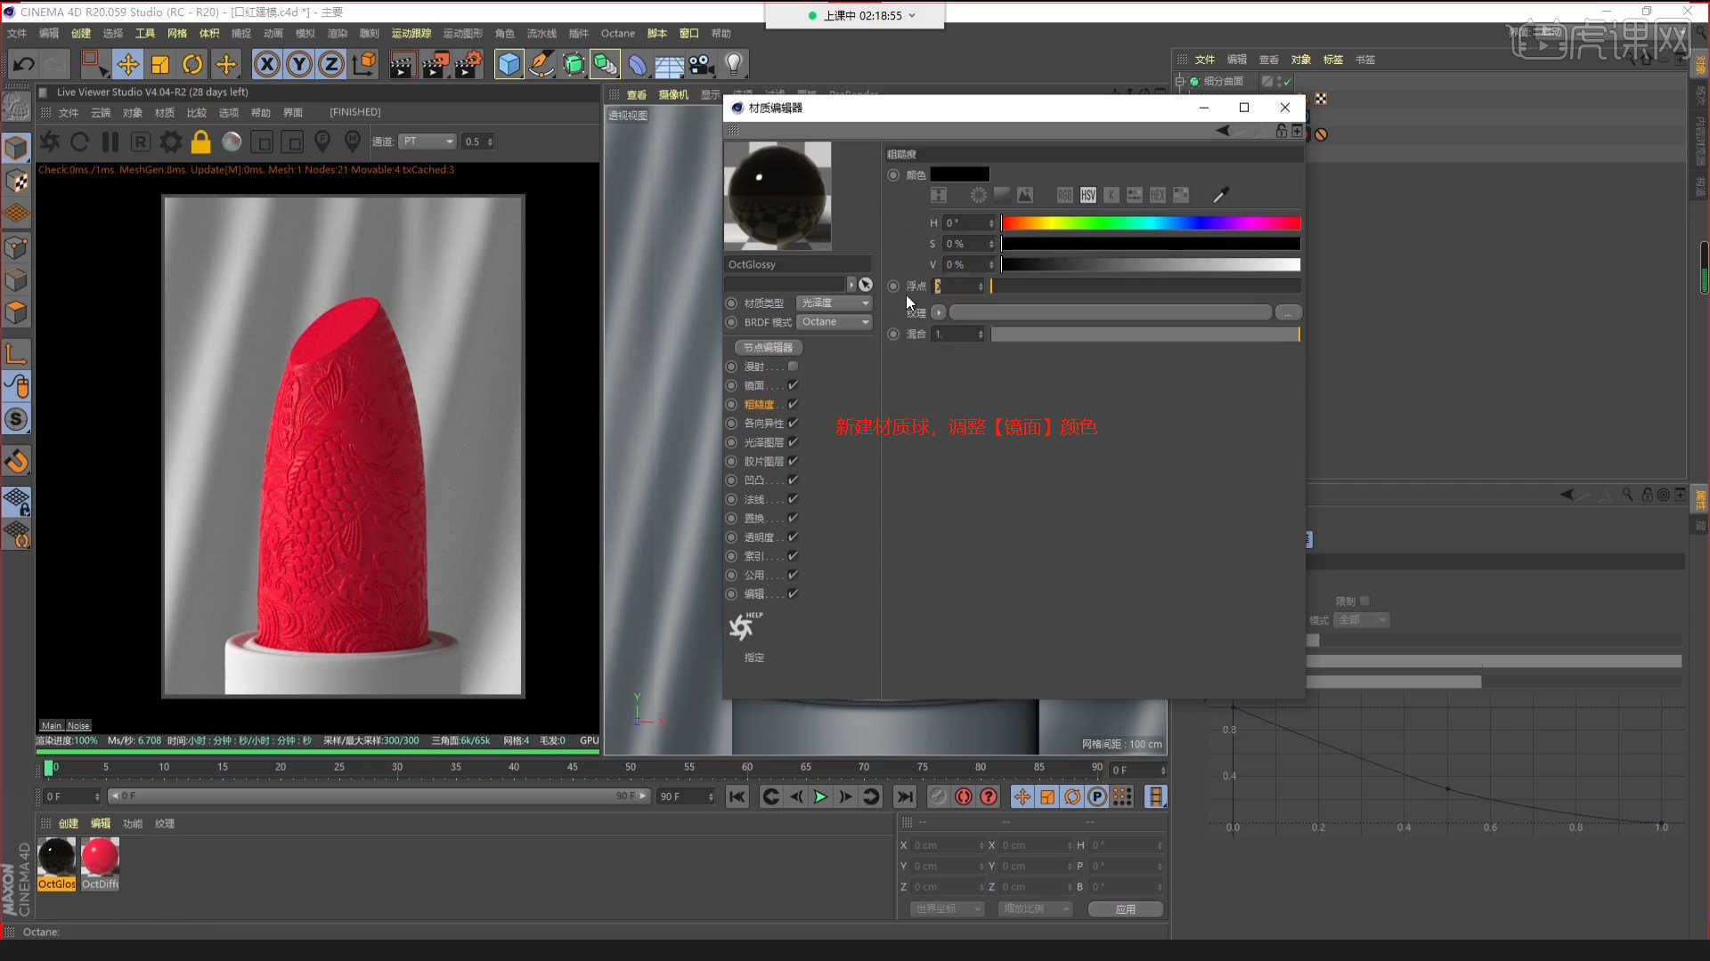The image size is (1710, 961).
Task: Click arrow next to material name field
Action: pos(851,285)
